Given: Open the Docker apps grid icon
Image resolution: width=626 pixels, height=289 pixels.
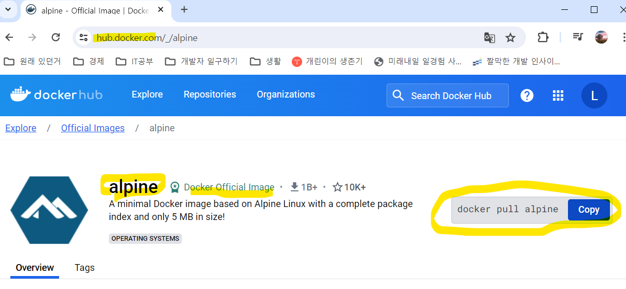Looking at the screenshot, I should [x=558, y=95].
